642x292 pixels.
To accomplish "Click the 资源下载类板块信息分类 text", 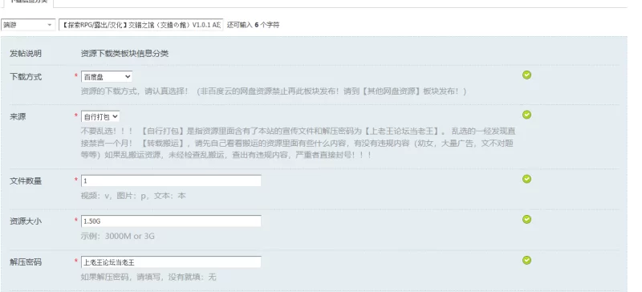I will click(124, 54).
